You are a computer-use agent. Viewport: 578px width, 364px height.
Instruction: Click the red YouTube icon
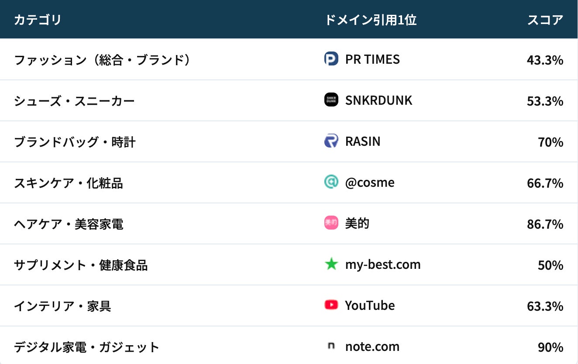(x=331, y=305)
